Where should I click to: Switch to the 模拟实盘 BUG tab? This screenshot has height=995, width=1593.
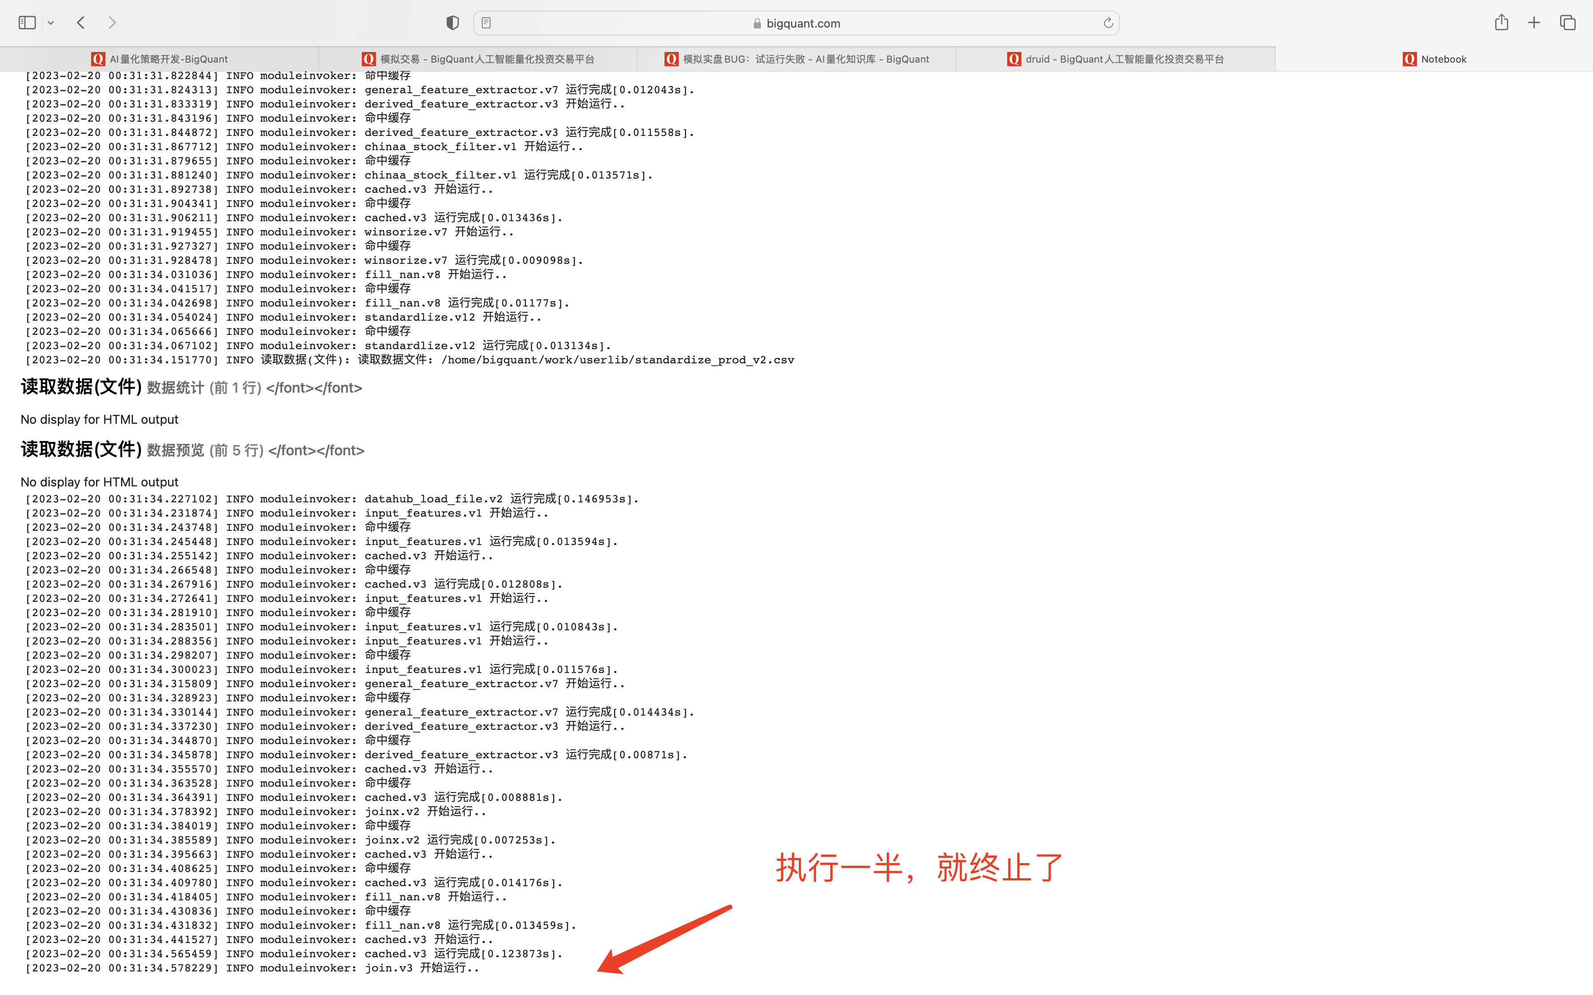click(x=796, y=59)
